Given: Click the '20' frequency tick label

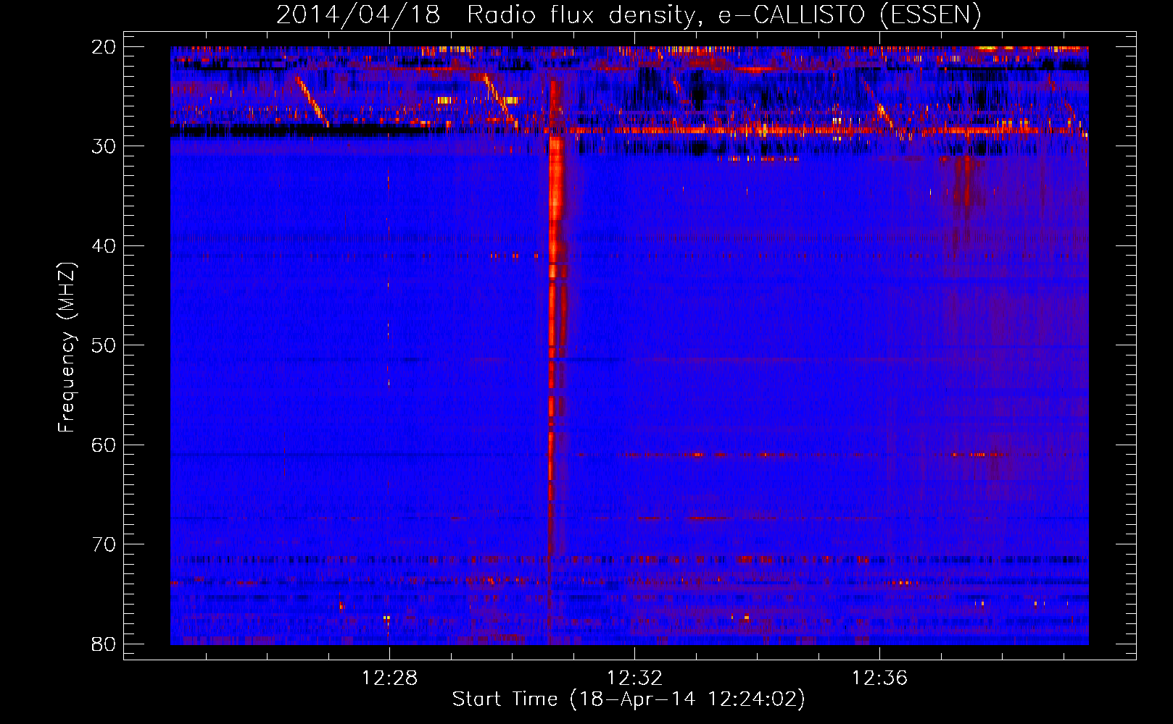Looking at the screenshot, I should coord(104,47).
